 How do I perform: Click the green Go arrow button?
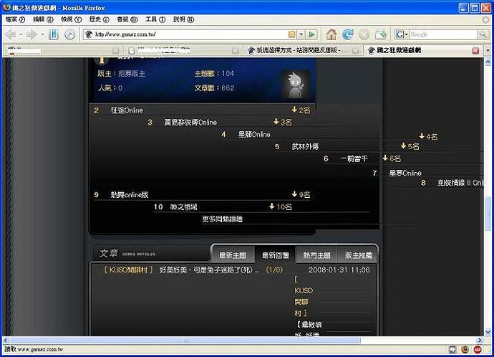point(311,34)
